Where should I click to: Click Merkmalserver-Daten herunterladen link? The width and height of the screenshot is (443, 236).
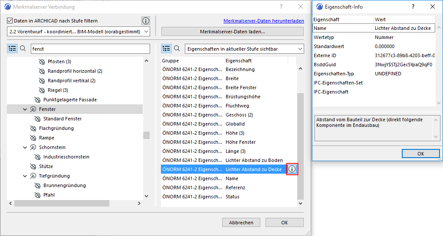click(264, 21)
